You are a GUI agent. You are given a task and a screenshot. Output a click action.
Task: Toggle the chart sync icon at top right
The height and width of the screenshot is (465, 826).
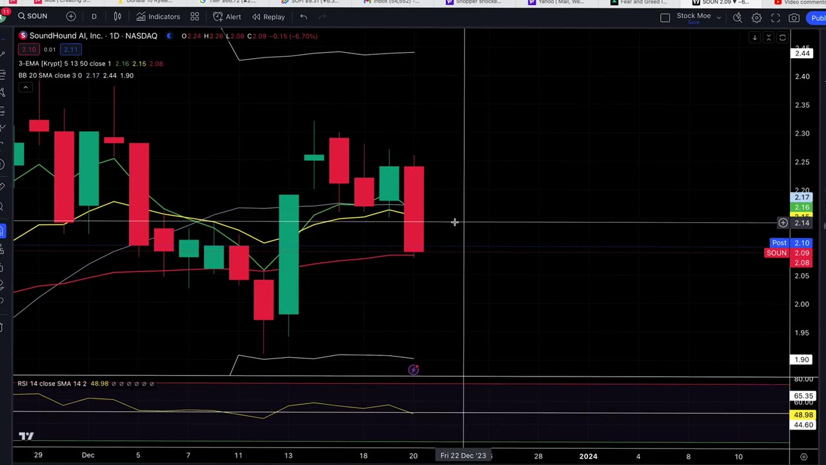783,38
